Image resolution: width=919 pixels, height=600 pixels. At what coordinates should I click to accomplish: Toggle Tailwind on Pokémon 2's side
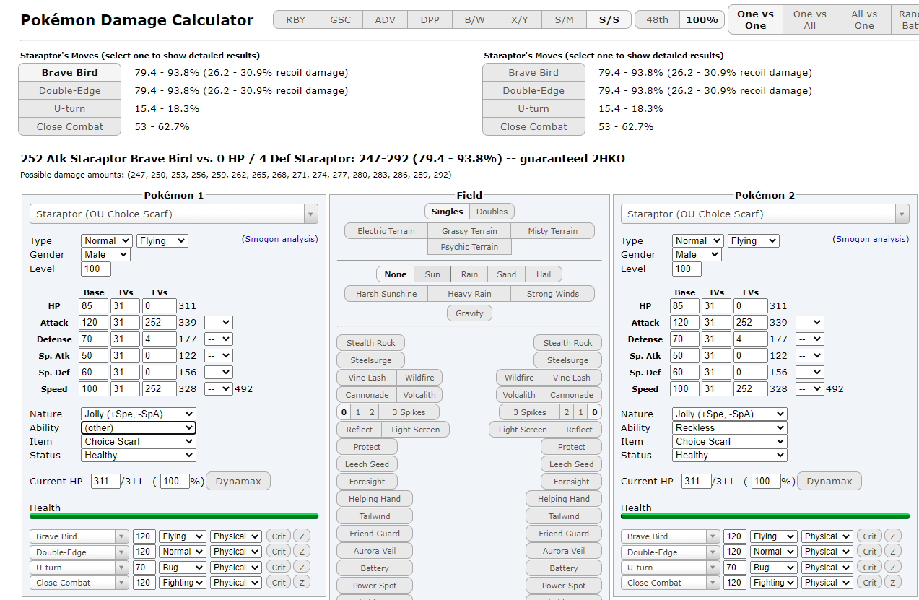pos(564,516)
